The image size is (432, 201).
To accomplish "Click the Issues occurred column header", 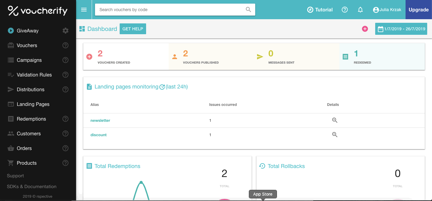I will (x=223, y=105).
